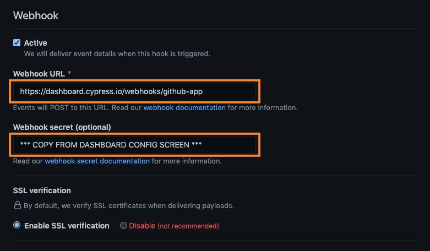Click the "Webhook" section heading
430x251 pixels.
pyautogui.click(x=36, y=15)
